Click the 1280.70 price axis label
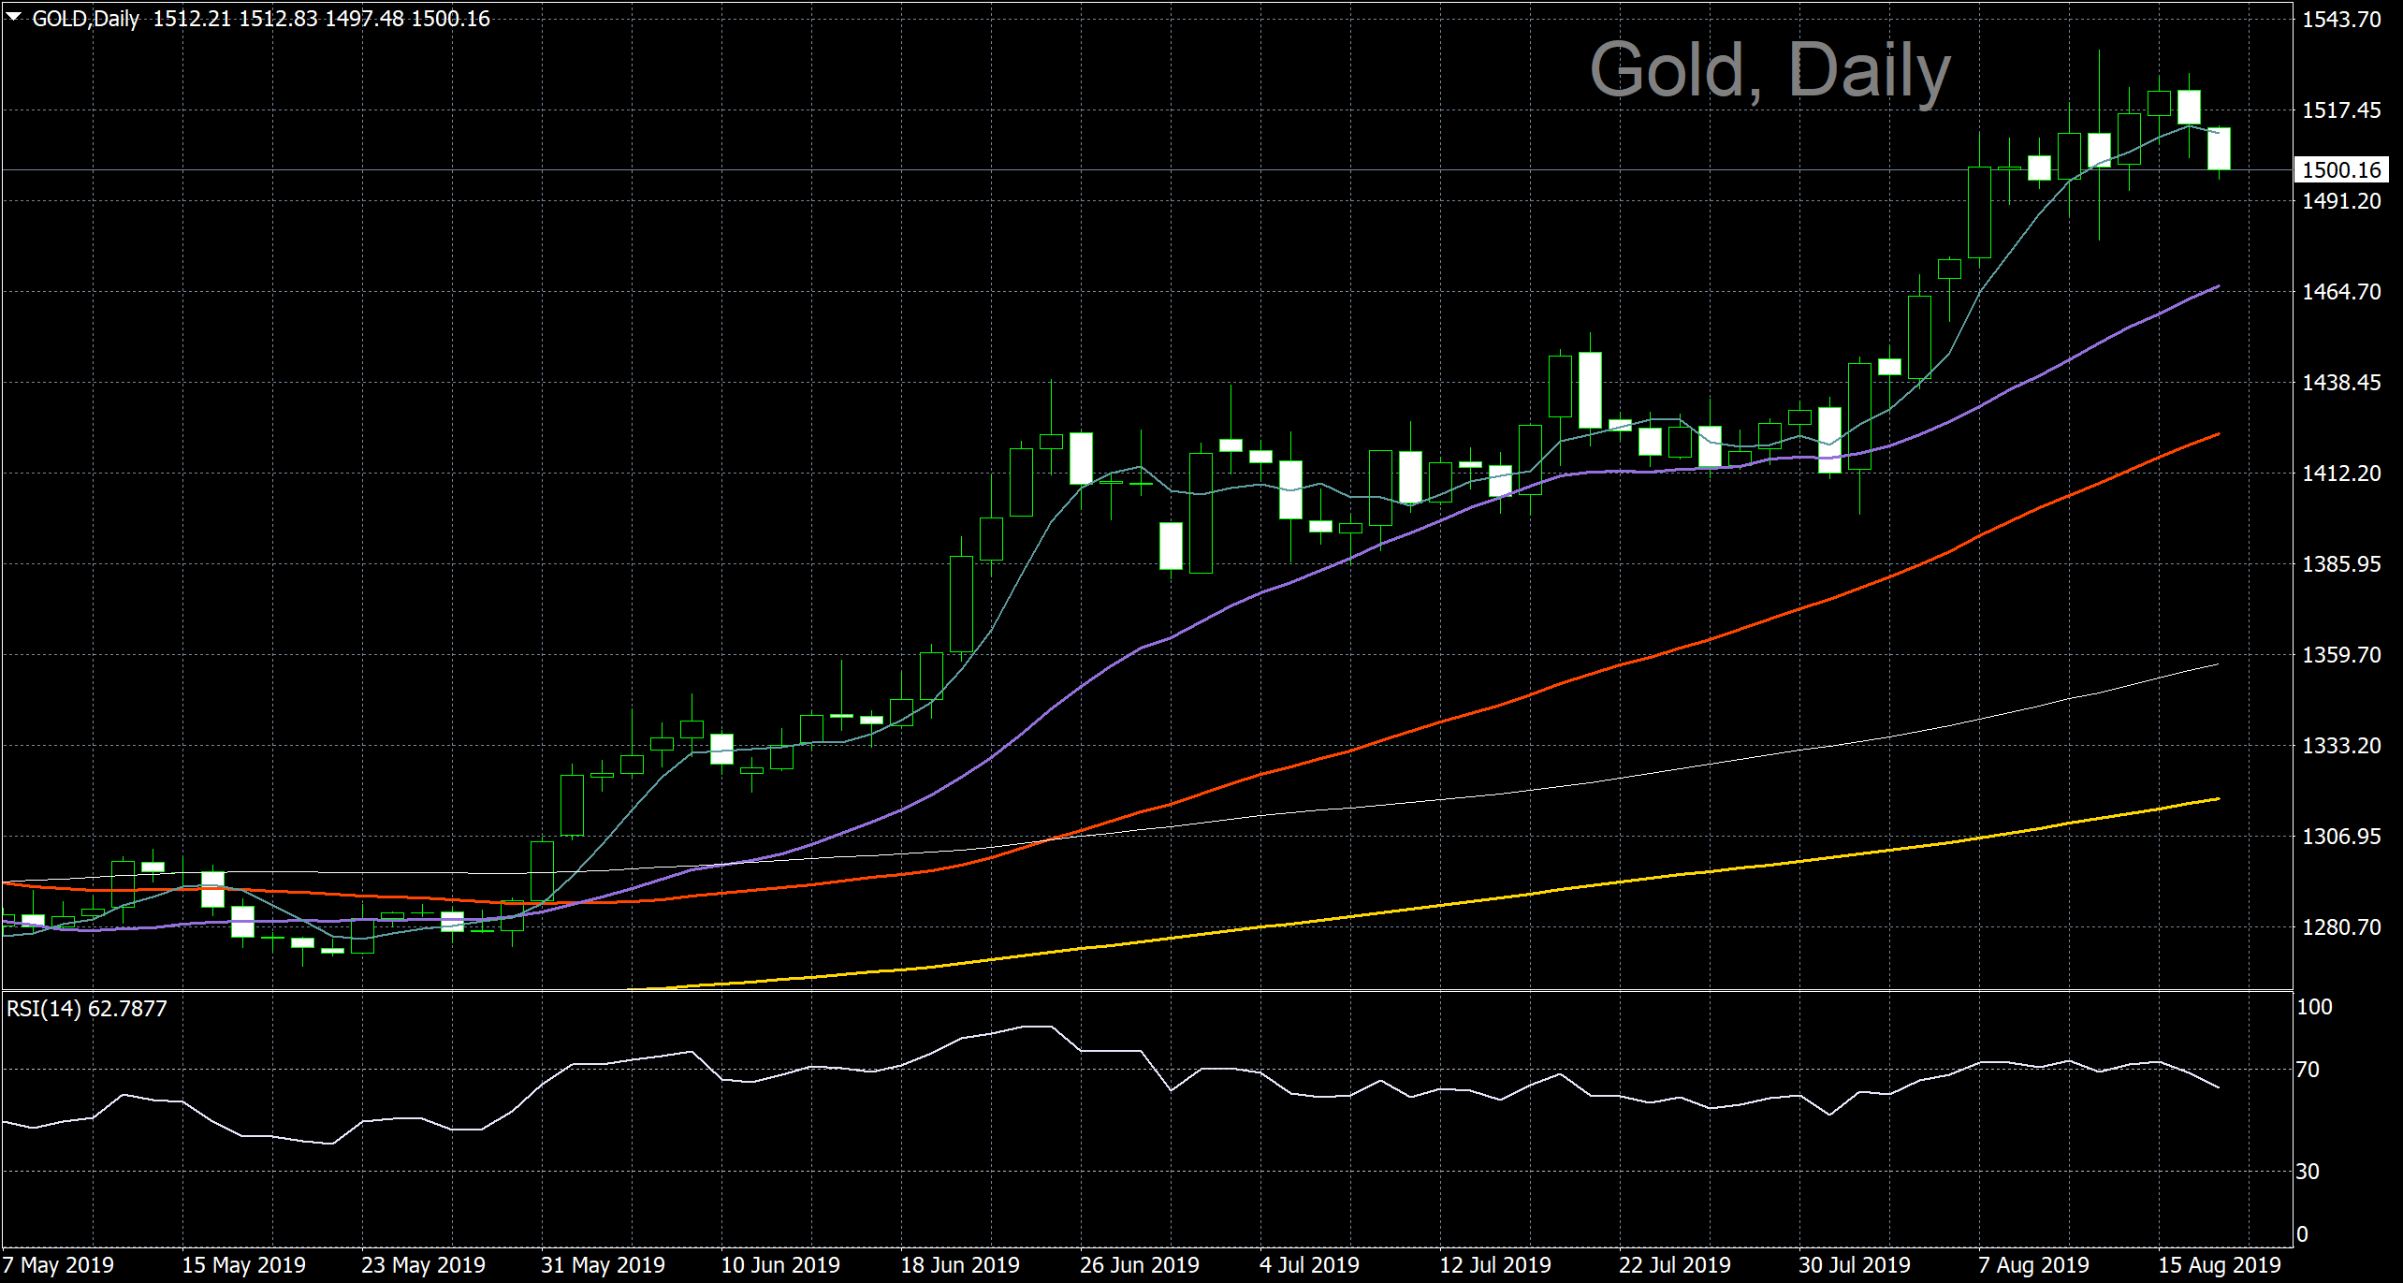This screenshot has height=1283, width=2403. point(2341,927)
